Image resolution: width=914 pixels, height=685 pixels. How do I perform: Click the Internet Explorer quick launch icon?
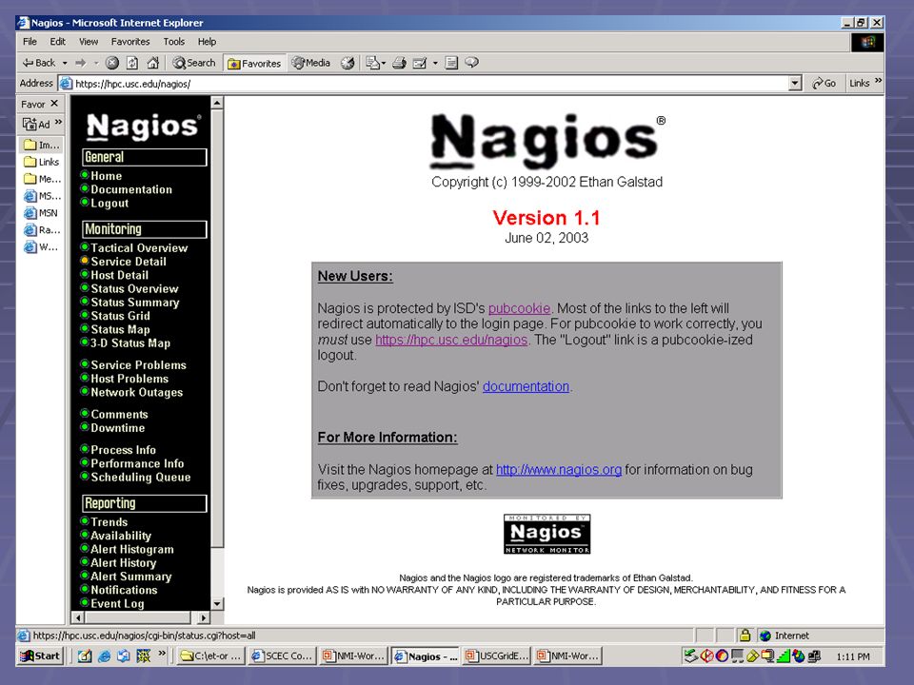[x=105, y=656]
